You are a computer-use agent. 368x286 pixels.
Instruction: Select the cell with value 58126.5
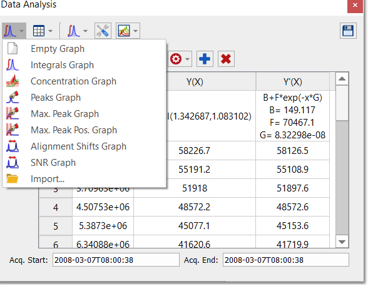pos(293,151)
